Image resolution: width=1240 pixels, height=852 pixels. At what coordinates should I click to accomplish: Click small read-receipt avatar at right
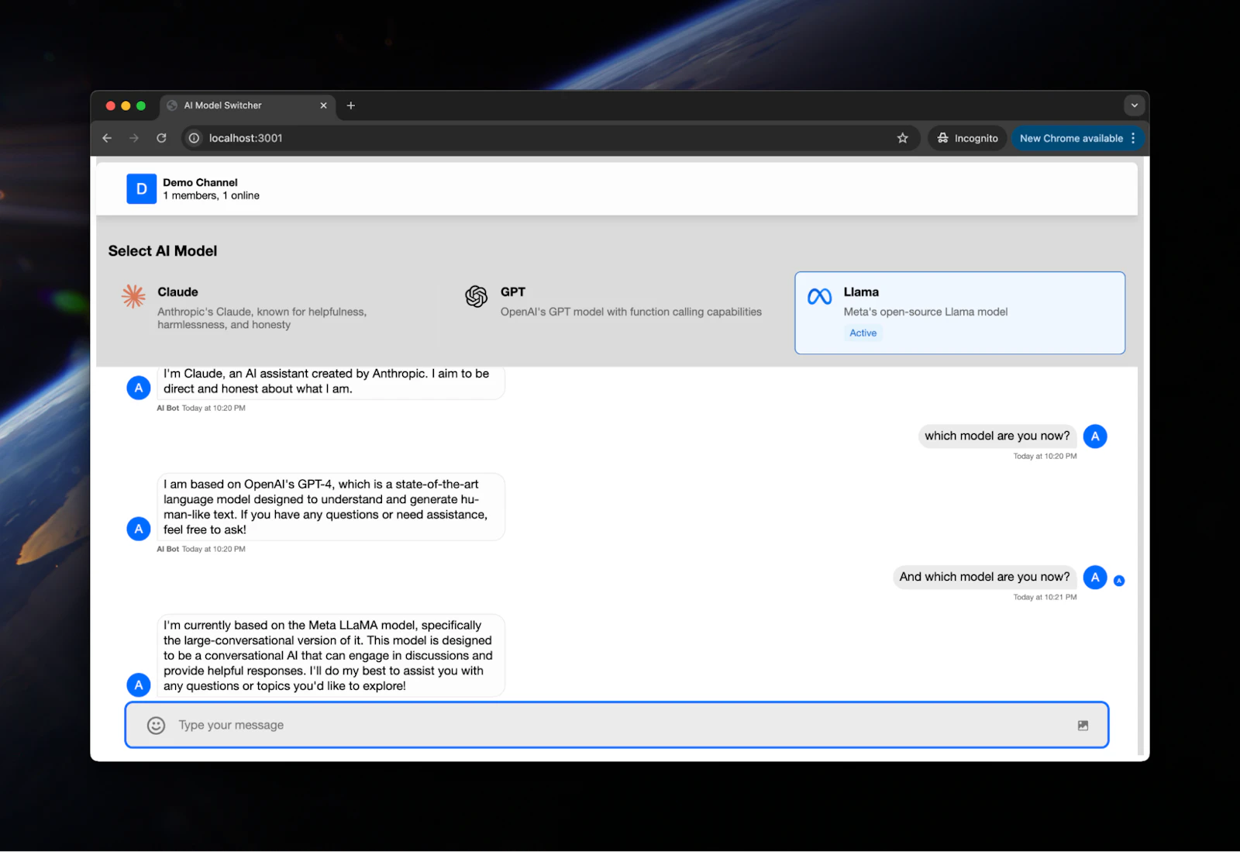[1119, 581]
